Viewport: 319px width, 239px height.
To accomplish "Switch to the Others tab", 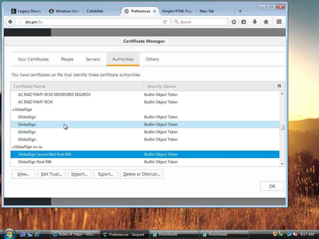I will coord(152,59).
